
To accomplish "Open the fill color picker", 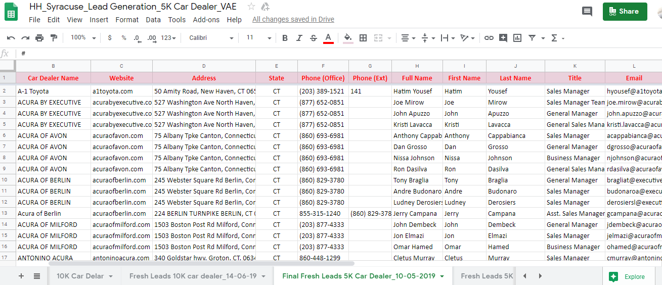I will click(347, 38).
